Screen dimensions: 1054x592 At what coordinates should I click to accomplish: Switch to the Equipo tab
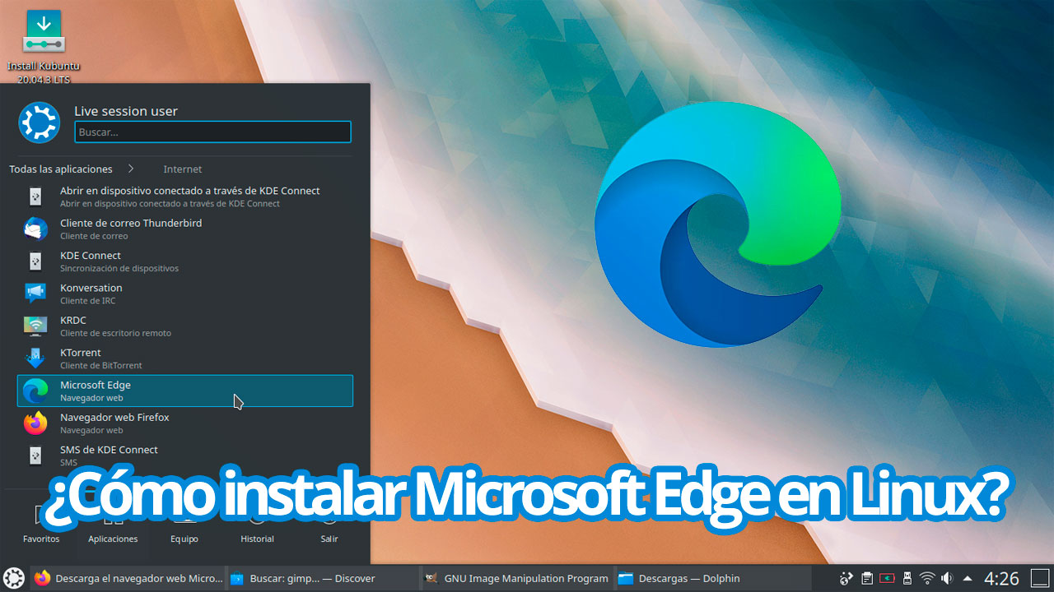click(184, 525)
